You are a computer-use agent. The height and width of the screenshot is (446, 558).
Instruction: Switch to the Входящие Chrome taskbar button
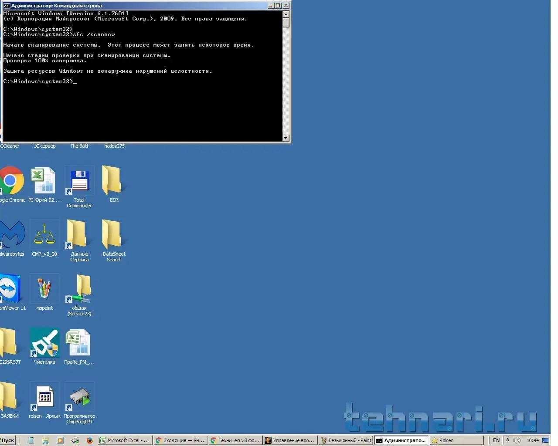coord(180,440)
